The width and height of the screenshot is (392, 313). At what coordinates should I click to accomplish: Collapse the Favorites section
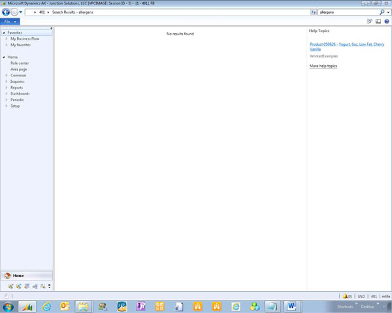4,33
